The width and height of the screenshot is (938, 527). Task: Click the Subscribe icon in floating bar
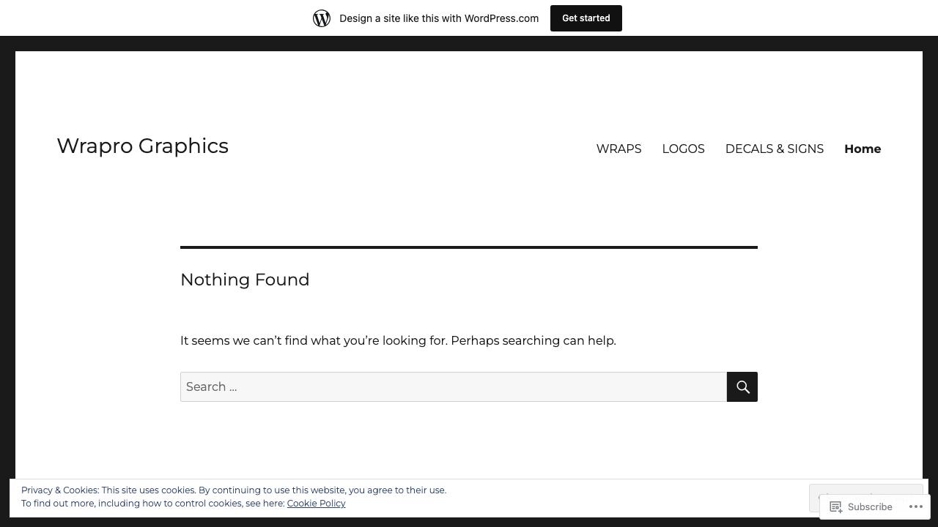coord(836,507)
